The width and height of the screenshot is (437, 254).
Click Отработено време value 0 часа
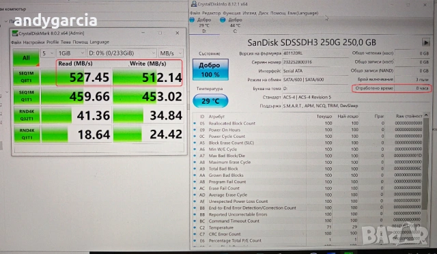(422, 88)
